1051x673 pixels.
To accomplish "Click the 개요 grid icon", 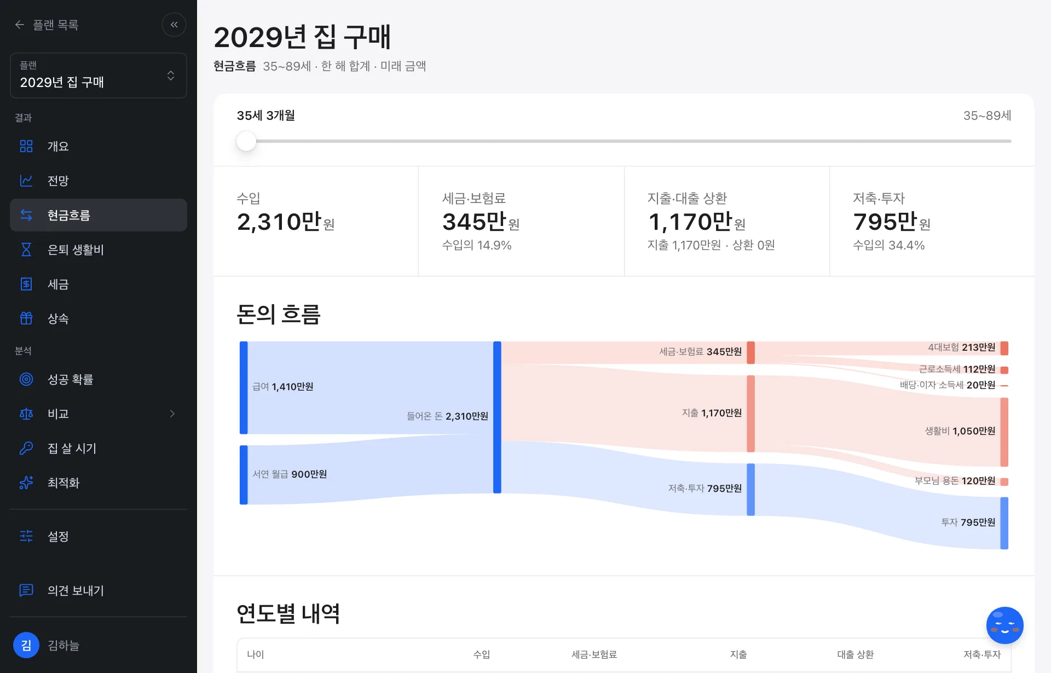I will (x=26, y=146).
